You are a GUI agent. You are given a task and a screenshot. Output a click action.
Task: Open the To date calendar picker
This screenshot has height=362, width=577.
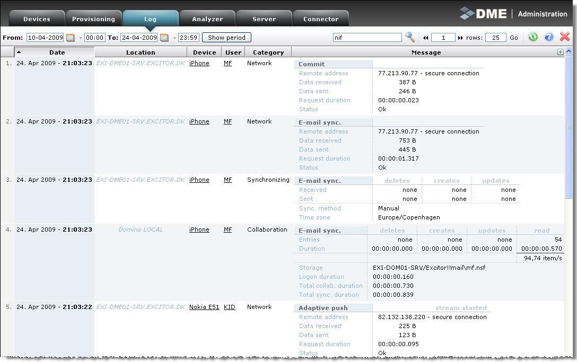pos(164,38)
